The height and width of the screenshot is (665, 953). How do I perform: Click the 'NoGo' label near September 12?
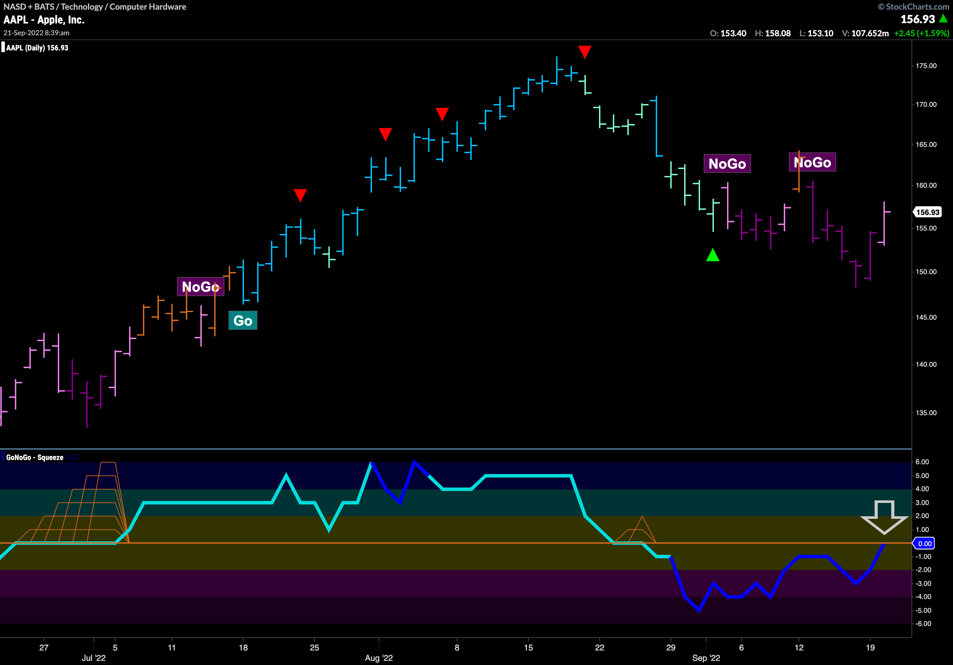click(812, 162)
